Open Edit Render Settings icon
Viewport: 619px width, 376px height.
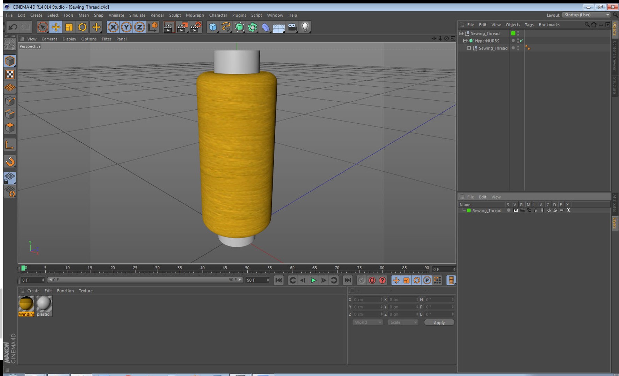(x=196, y=27)
